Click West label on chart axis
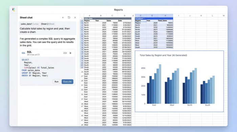The image size is (237, 132). (x=172, y=105)
